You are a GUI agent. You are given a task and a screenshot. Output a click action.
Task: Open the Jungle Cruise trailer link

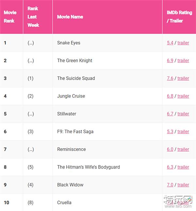[x=183, y=96]
